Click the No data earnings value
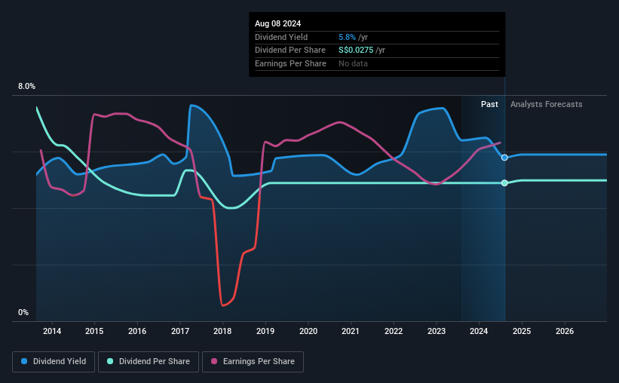Viewport: 619px width, 383px height. click(353, 63)
